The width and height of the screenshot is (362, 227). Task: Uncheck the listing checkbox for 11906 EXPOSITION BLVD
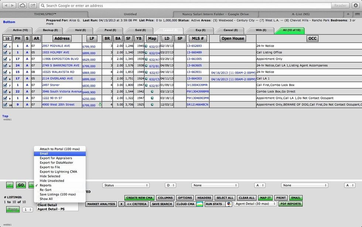pos(5,59)
